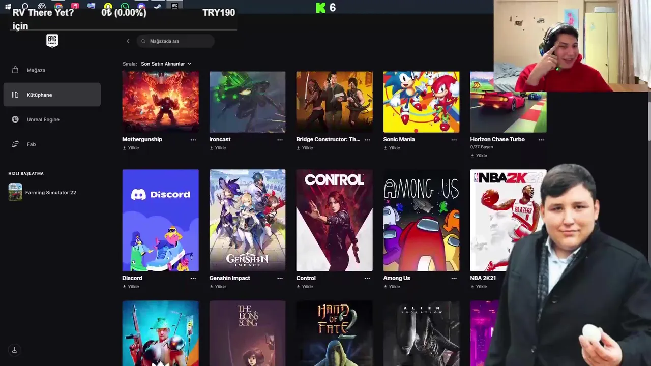
Task: Open more options for Control
Action: [367, 279]
